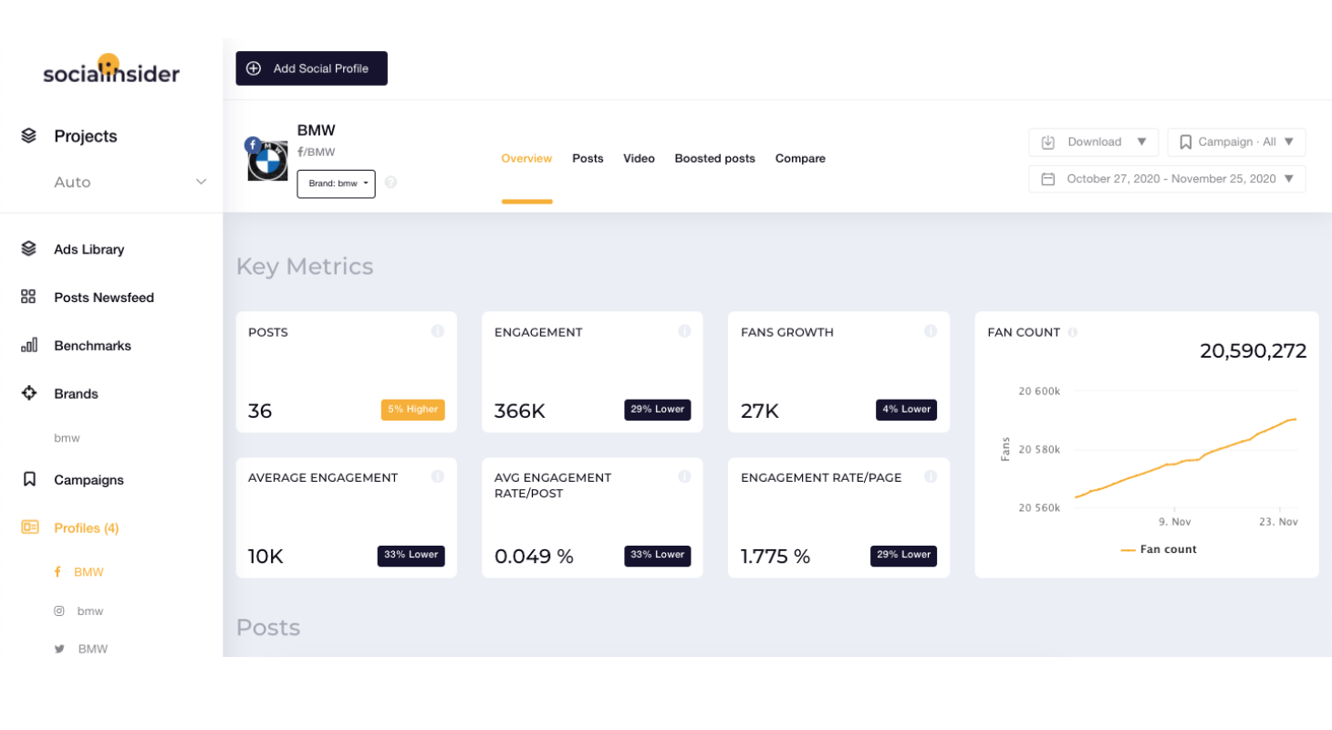The image size is (1332, 730).
Task: Click the 5% Higher badge on Posts
Action: 412,410
